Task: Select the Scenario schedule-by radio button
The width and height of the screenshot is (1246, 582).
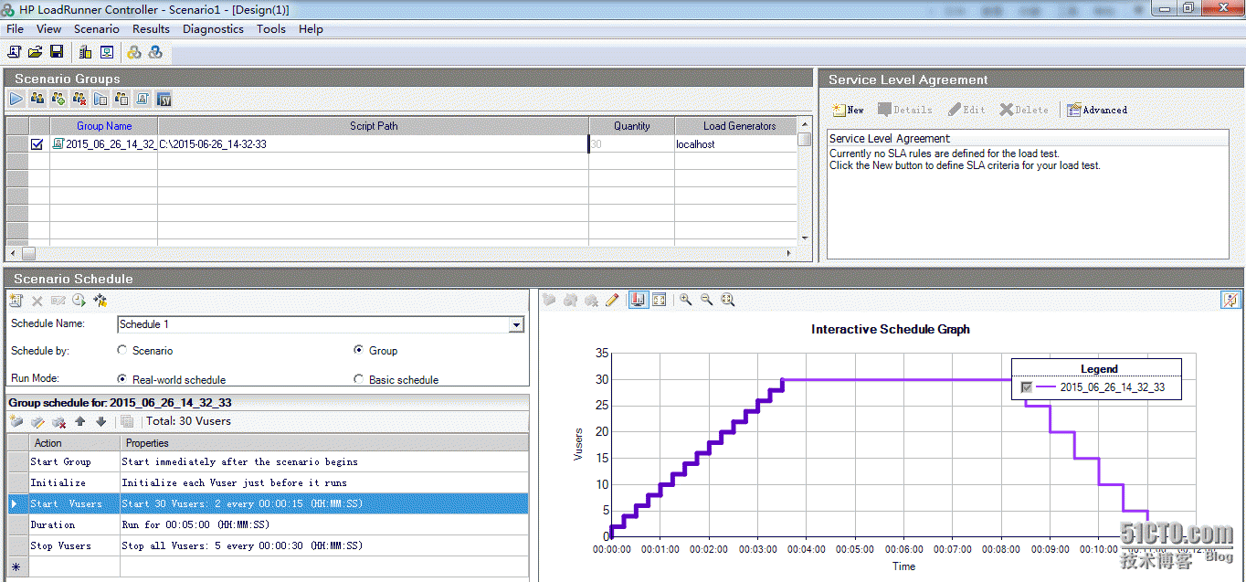Action: click(x=122, y=350)
